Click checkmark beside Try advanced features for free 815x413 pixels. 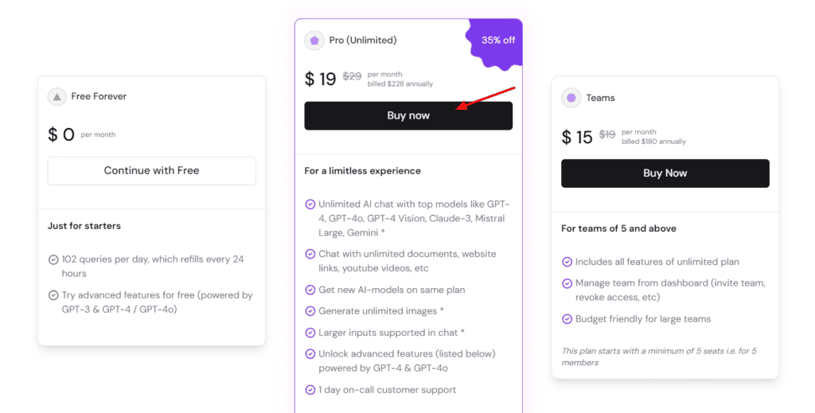53,295
